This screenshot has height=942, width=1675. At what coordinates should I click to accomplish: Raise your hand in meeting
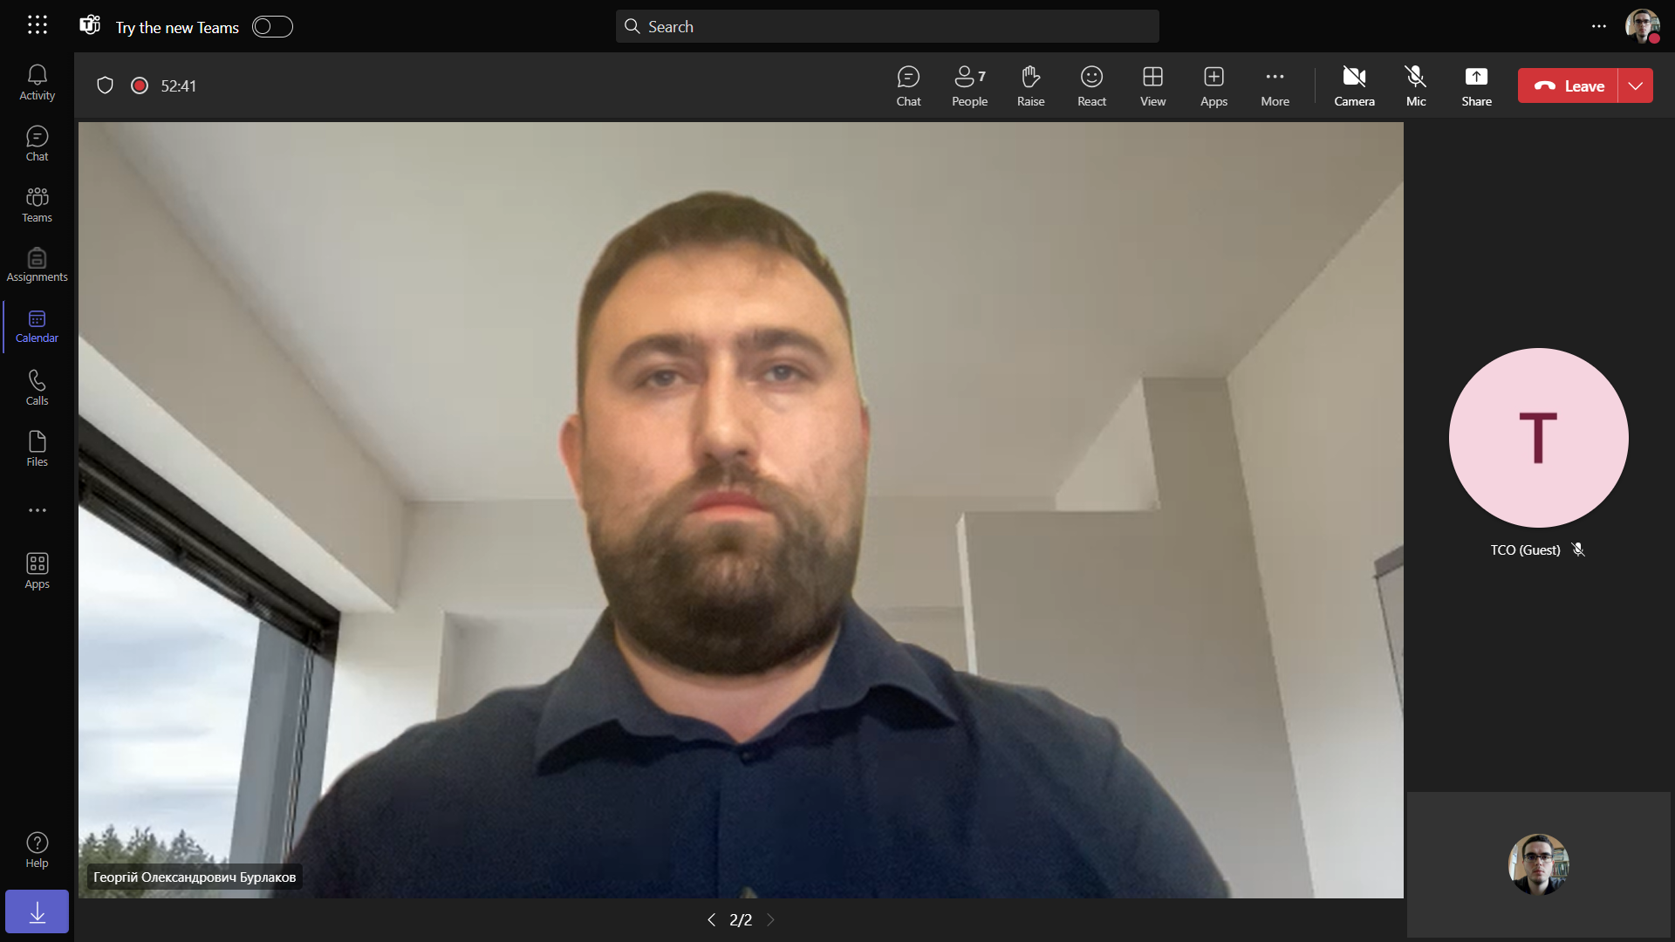click(x=1030, y=86)
